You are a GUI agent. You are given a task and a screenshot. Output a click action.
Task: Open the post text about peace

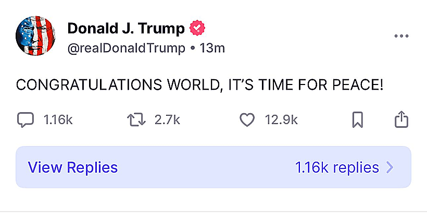(x=199, y=84)
